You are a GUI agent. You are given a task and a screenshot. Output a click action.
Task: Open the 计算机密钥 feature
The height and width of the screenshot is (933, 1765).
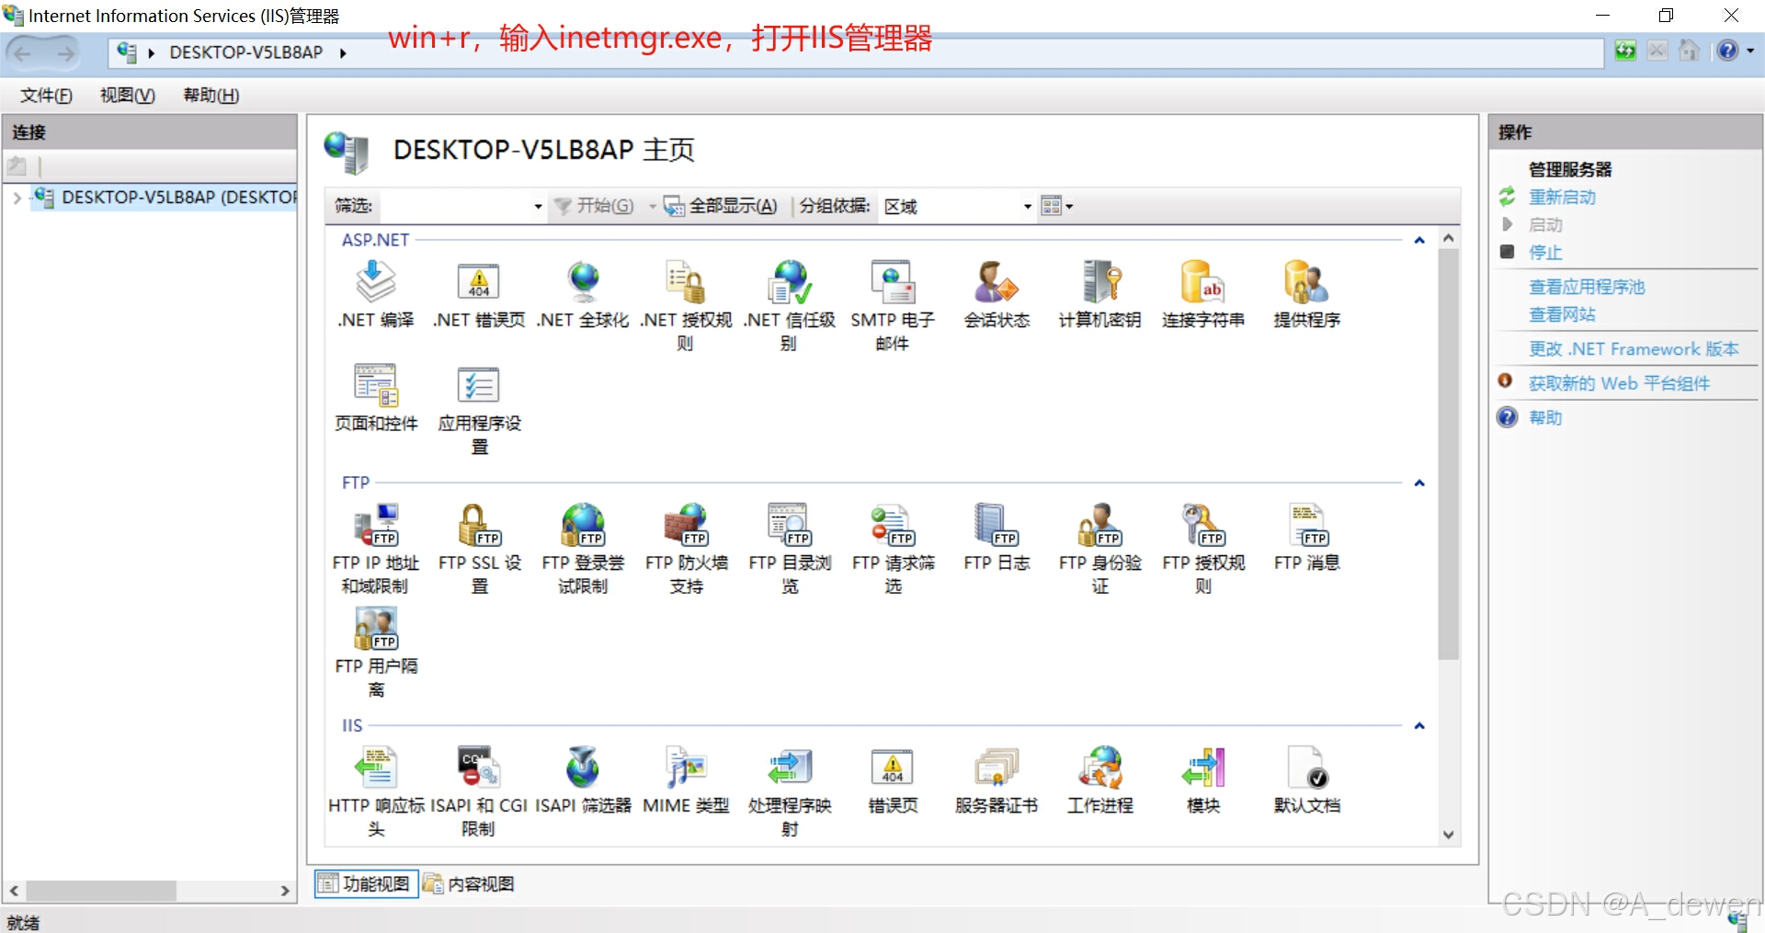[1099, 294]
